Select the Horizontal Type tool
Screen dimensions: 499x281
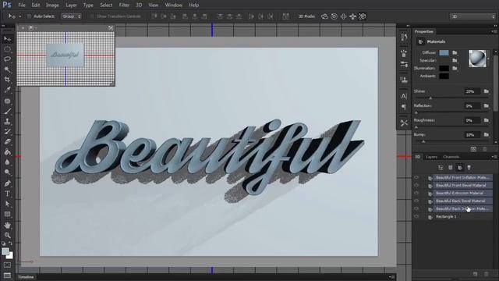point(7,194)
